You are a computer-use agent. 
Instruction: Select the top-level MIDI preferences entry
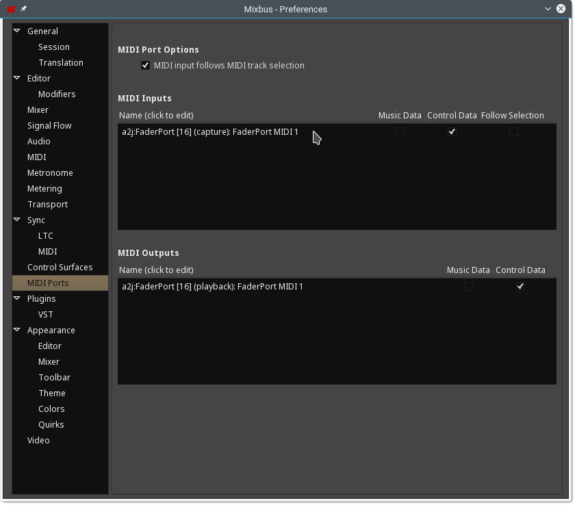(x=37, y=157)
